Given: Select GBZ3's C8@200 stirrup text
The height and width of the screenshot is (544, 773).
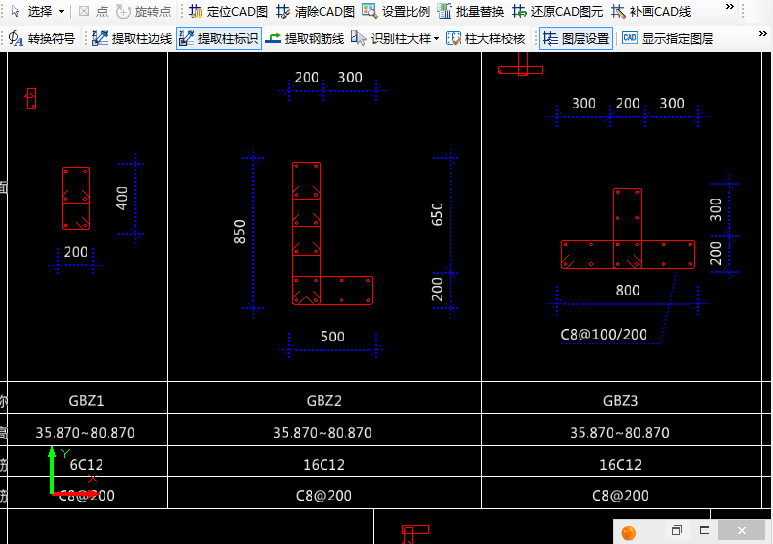Looking at the screenshot, I should [x=620, y=495].
